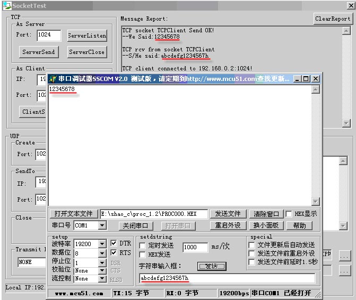This screenshot has width=356, height=300.
Task: Close the SSCOM serial debugger window
Action: click(x=315, y=79)
